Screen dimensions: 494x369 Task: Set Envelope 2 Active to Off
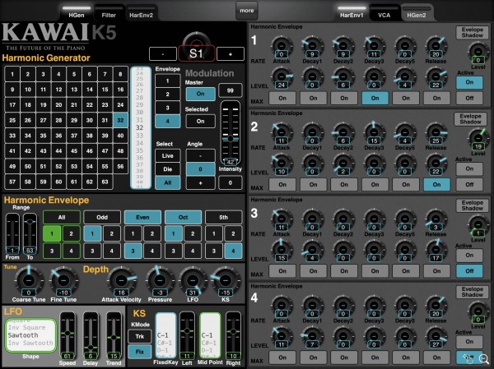coord(469,185)
